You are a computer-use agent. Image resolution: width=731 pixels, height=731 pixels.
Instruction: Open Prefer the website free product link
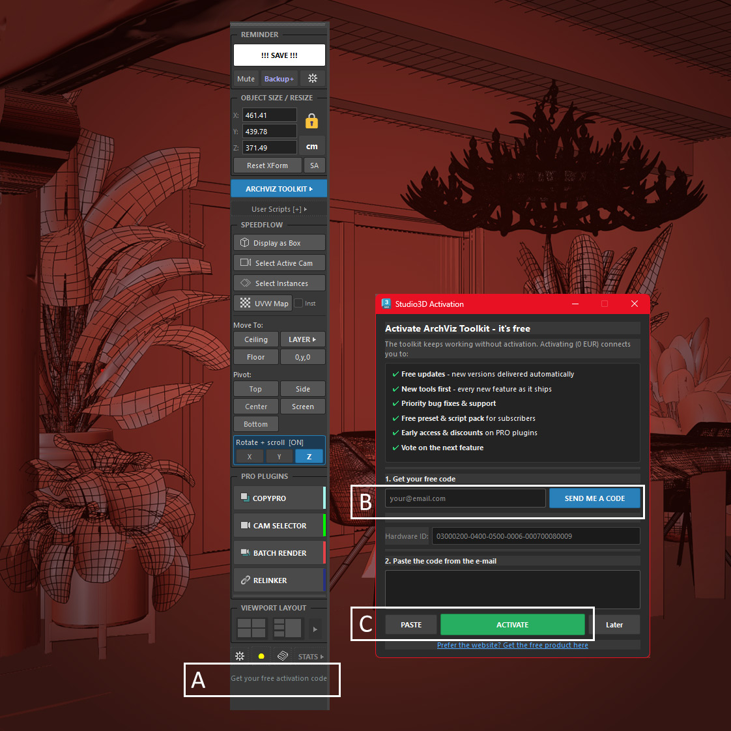pyautogui.click(x=512, y=645)
